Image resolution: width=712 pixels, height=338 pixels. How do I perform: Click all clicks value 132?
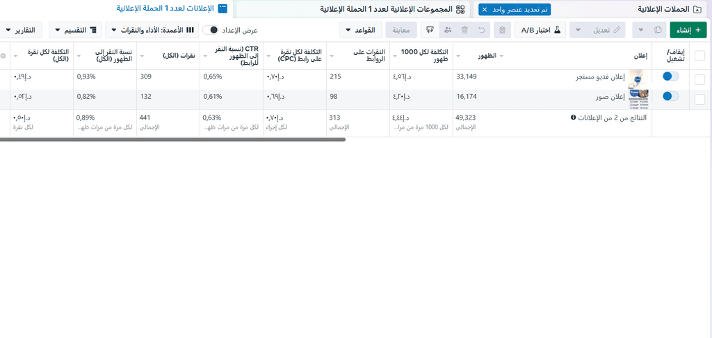coord(145,96)
